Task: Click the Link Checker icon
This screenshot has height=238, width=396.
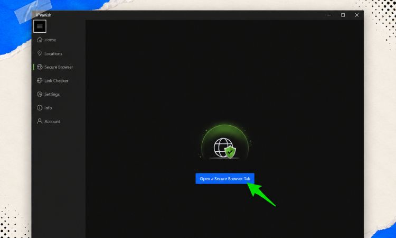Action: 40,80
